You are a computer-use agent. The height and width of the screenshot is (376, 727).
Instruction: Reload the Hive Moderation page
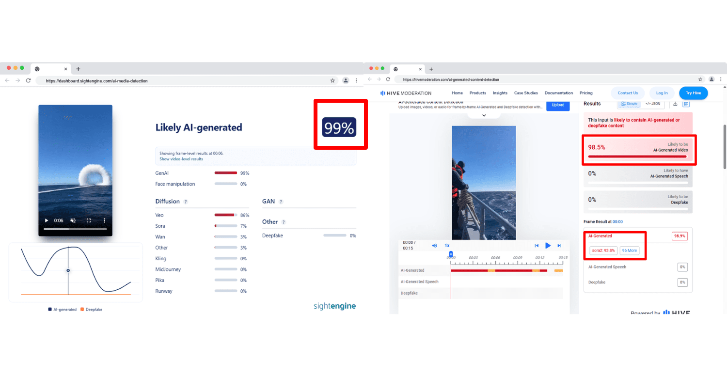388,79
